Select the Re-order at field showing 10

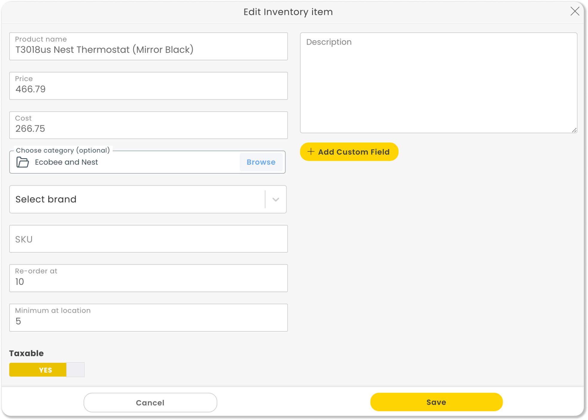point(149,278)
